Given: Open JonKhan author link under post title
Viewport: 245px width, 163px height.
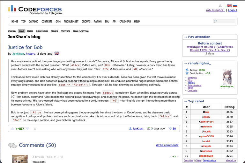Looking at the screenshot, I should 18,54.
